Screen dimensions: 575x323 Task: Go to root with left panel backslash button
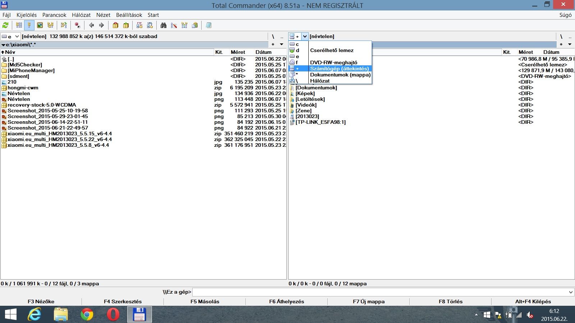273,36
